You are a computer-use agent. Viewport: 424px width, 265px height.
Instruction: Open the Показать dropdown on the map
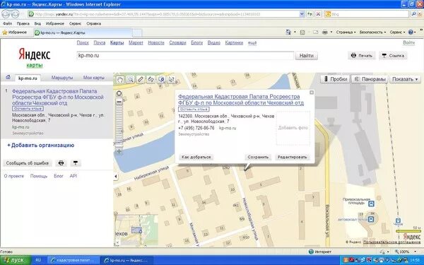(x=405, y=79)
